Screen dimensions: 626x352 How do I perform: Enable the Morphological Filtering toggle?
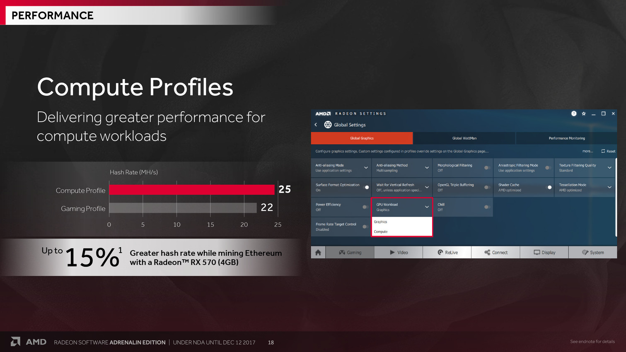pos(487,168)
